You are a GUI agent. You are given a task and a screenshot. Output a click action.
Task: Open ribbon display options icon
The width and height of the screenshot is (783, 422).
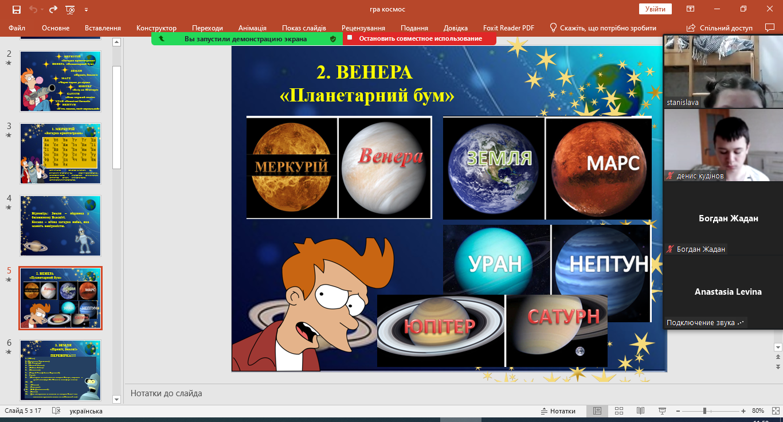pos(691,9)
